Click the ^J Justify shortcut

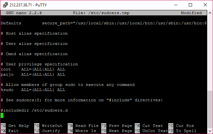pos(47,131)
